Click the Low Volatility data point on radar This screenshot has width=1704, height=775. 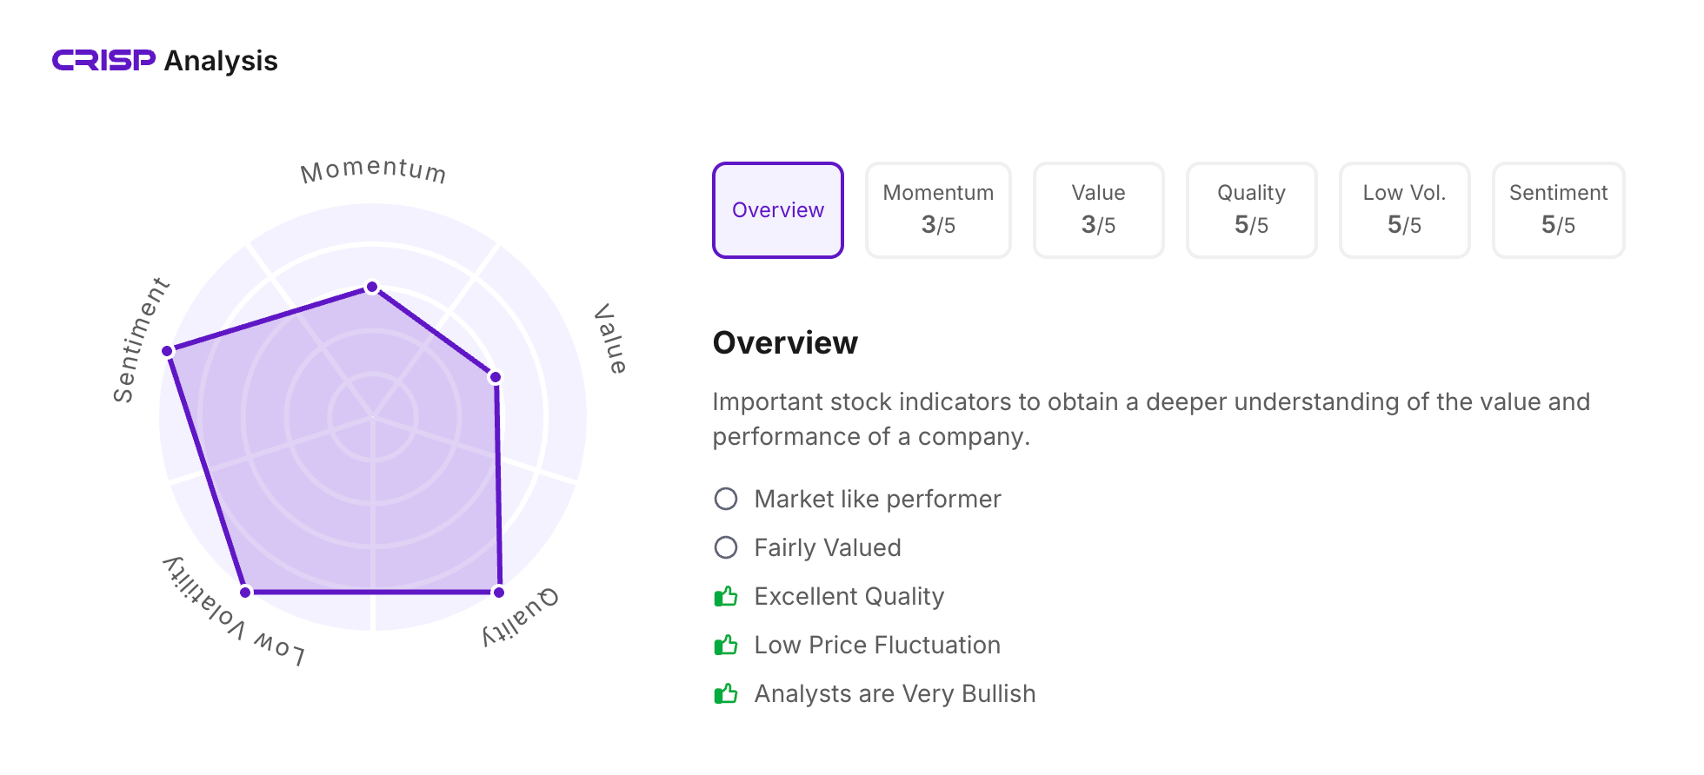click(x=245, y=592)
